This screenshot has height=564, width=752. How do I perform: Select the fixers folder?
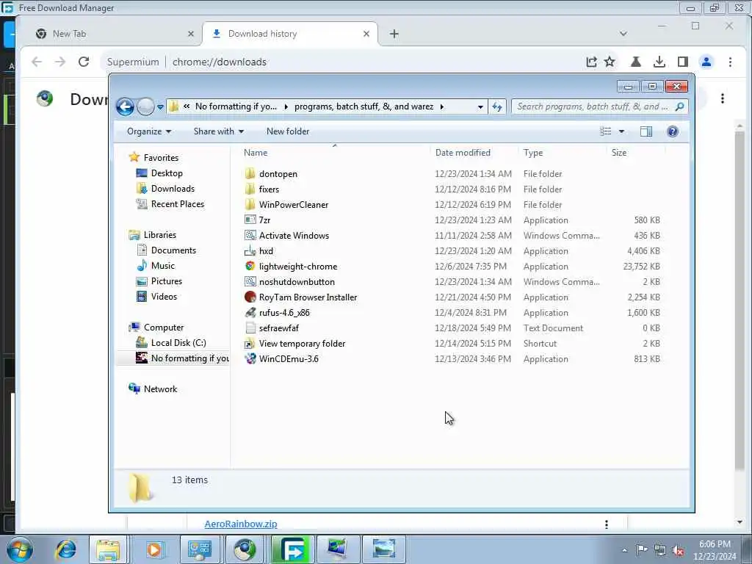pos(269,189)
